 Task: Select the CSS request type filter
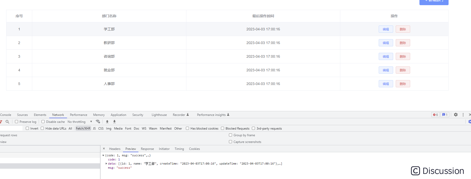tap(101, 129)
